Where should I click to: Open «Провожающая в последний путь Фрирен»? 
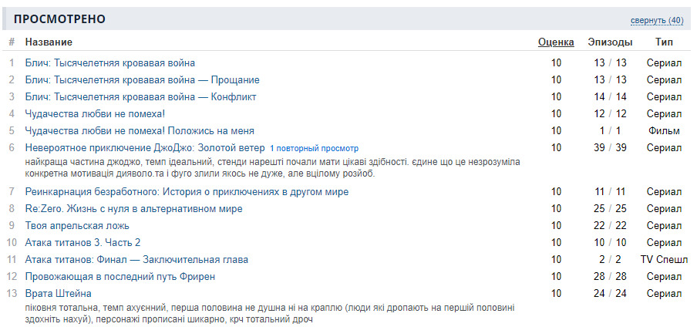coord(120,276)
